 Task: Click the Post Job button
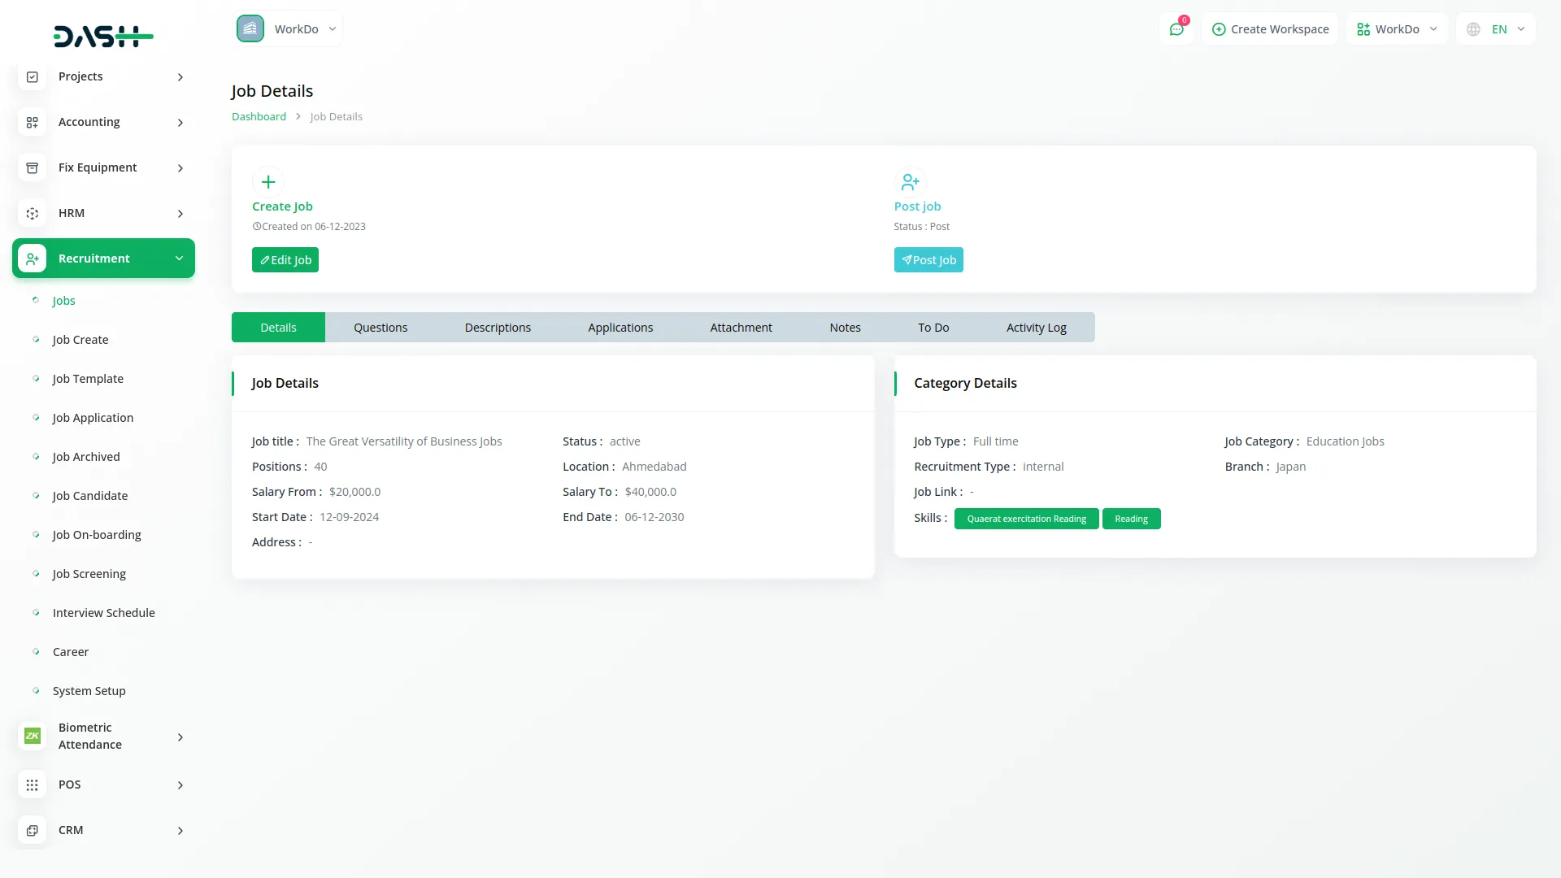(x=928, y=260)
